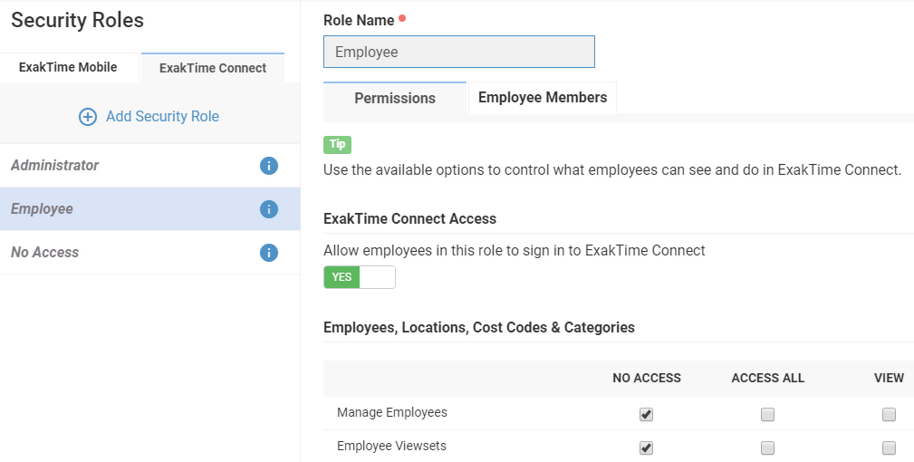Select the Administrator security role
Screen dimensions: 914x462
(x=149, y=166)
